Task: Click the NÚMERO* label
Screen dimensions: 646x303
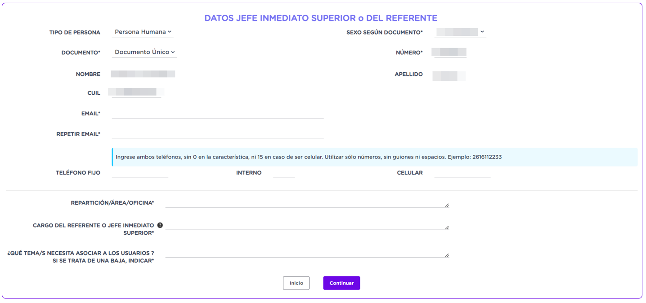Action: coord(409,53)
